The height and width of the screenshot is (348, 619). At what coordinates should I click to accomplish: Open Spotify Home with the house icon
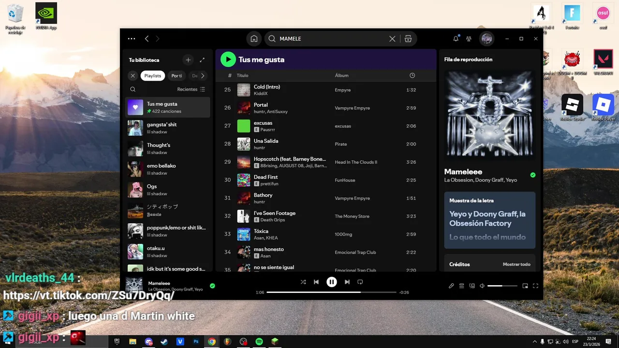pos(254,39)
